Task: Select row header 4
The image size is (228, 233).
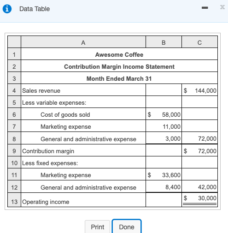Action: 14,90
